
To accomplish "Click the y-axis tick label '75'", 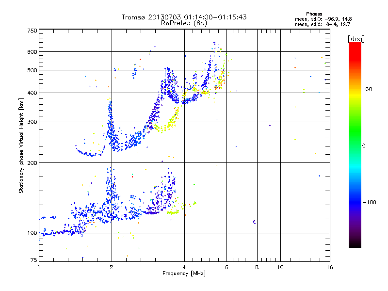I will click(x=34, y=260).
